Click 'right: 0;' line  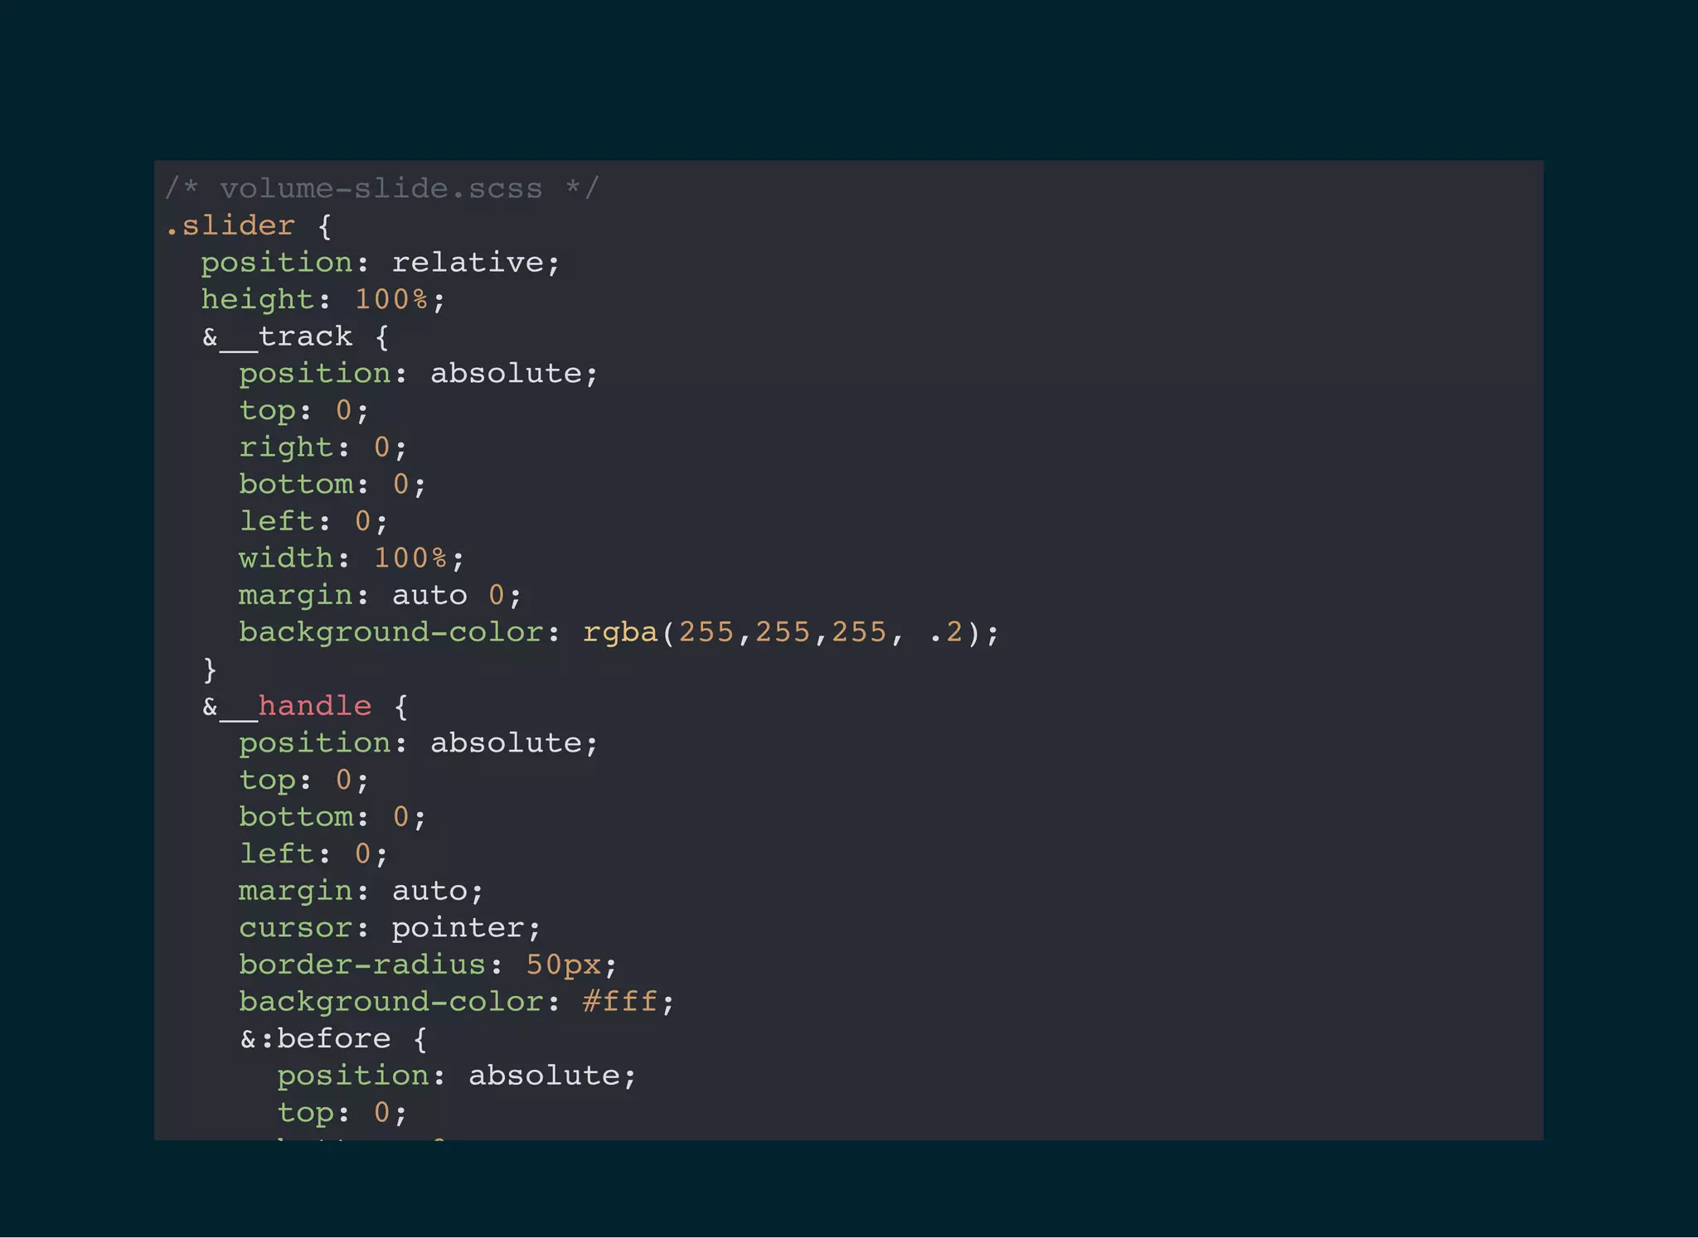pos(323,447)
